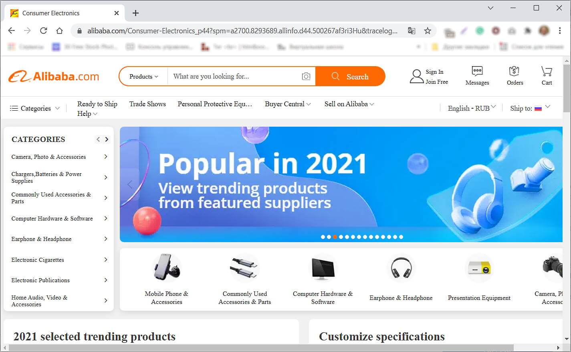
Task: Open the Ready to Ship menu item
Action: (x=97, y=104)
